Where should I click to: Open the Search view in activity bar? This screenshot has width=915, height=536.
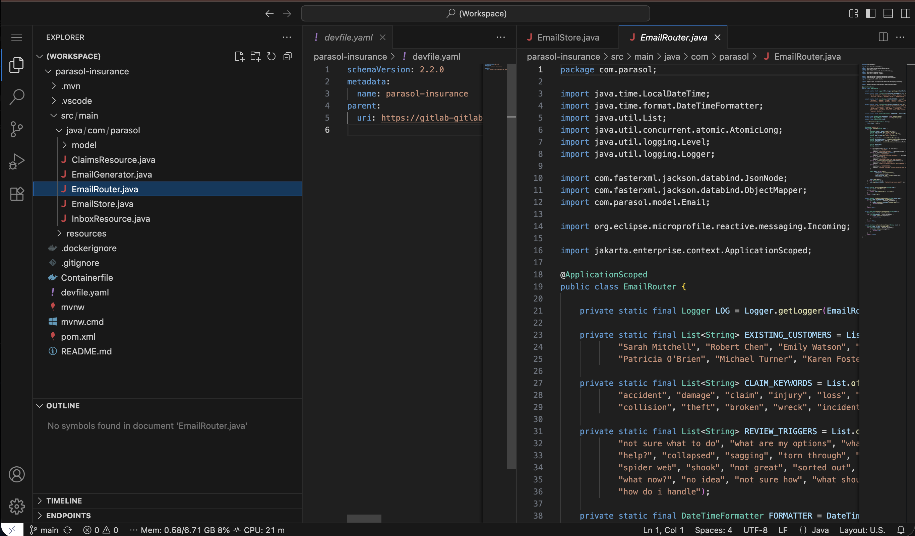pos(17,96)
